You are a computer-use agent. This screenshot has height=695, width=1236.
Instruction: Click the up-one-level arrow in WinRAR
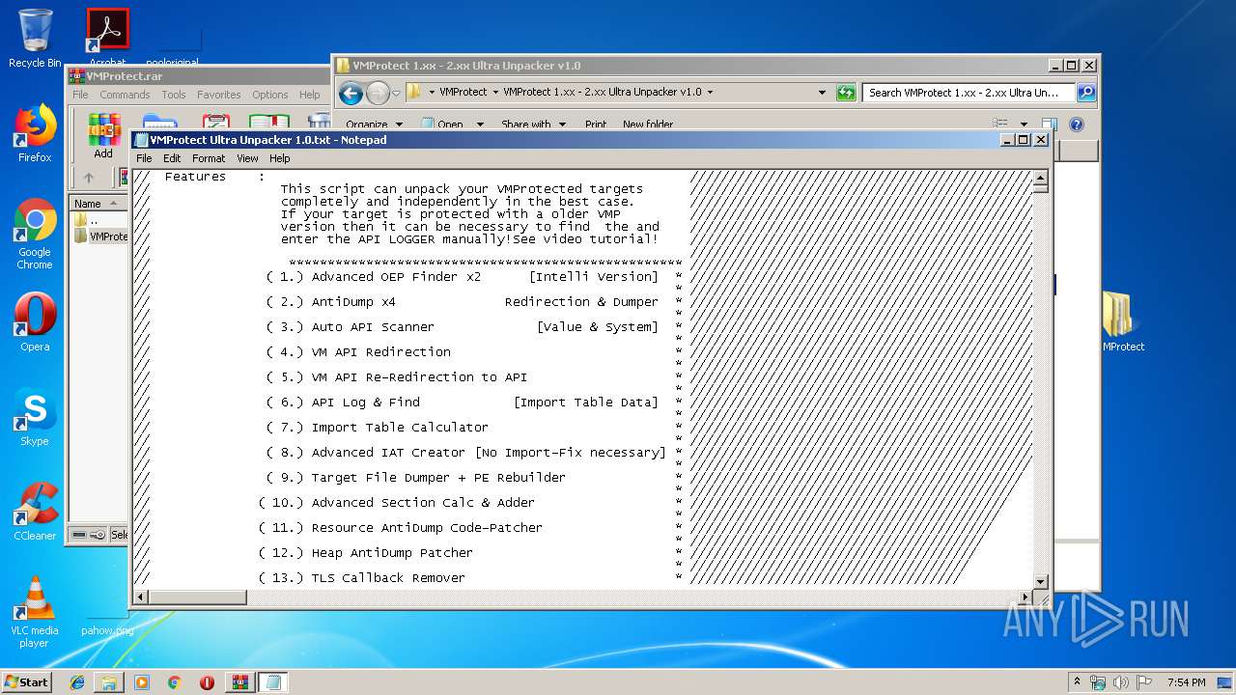pos(89,178)
